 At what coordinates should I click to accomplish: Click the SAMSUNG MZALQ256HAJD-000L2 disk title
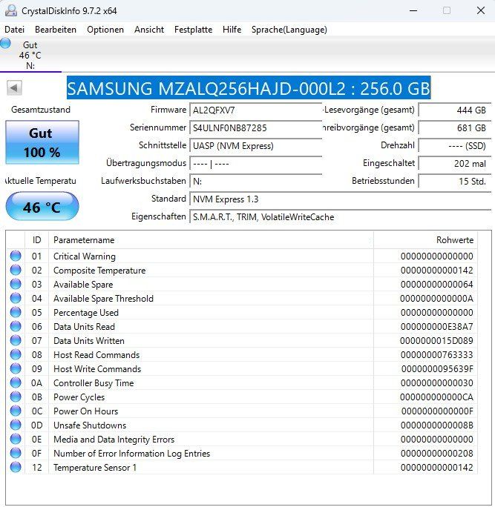tap(249, 88)
